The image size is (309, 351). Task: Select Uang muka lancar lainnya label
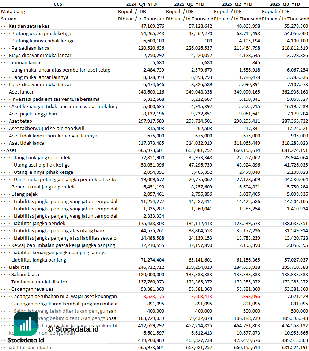(40, 77)
